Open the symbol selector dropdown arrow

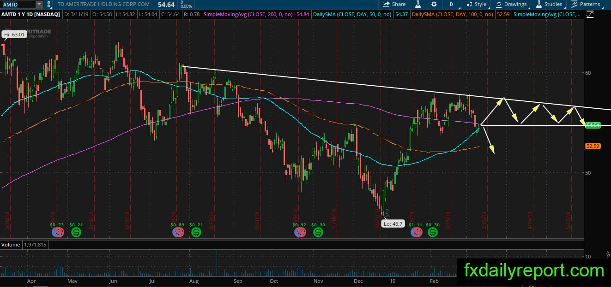(39, 4)
